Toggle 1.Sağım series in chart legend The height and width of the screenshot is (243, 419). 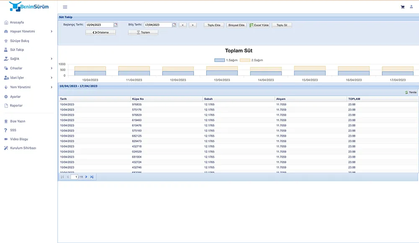[226, 60]
